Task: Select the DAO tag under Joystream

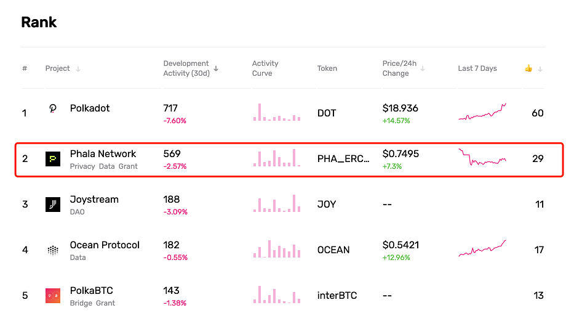Action: click(77, 212)
